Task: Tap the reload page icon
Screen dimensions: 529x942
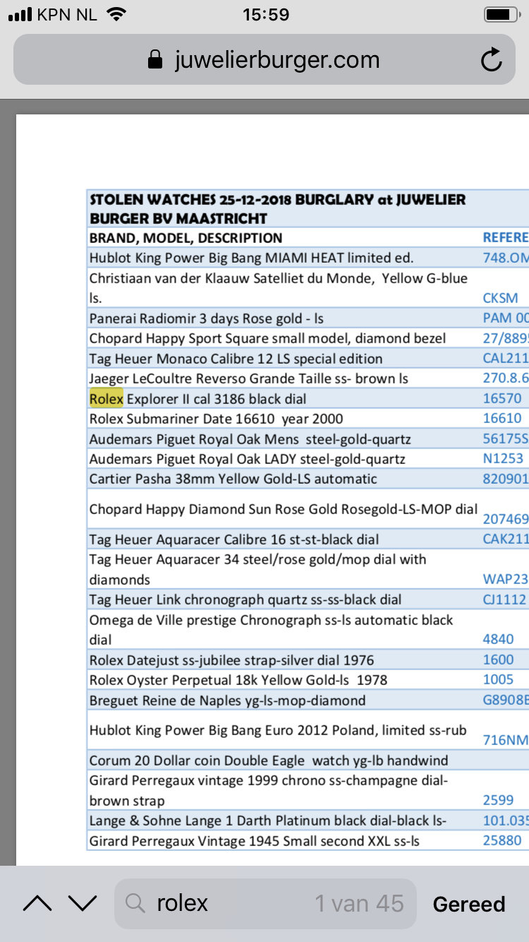Action: click(492, 60)
